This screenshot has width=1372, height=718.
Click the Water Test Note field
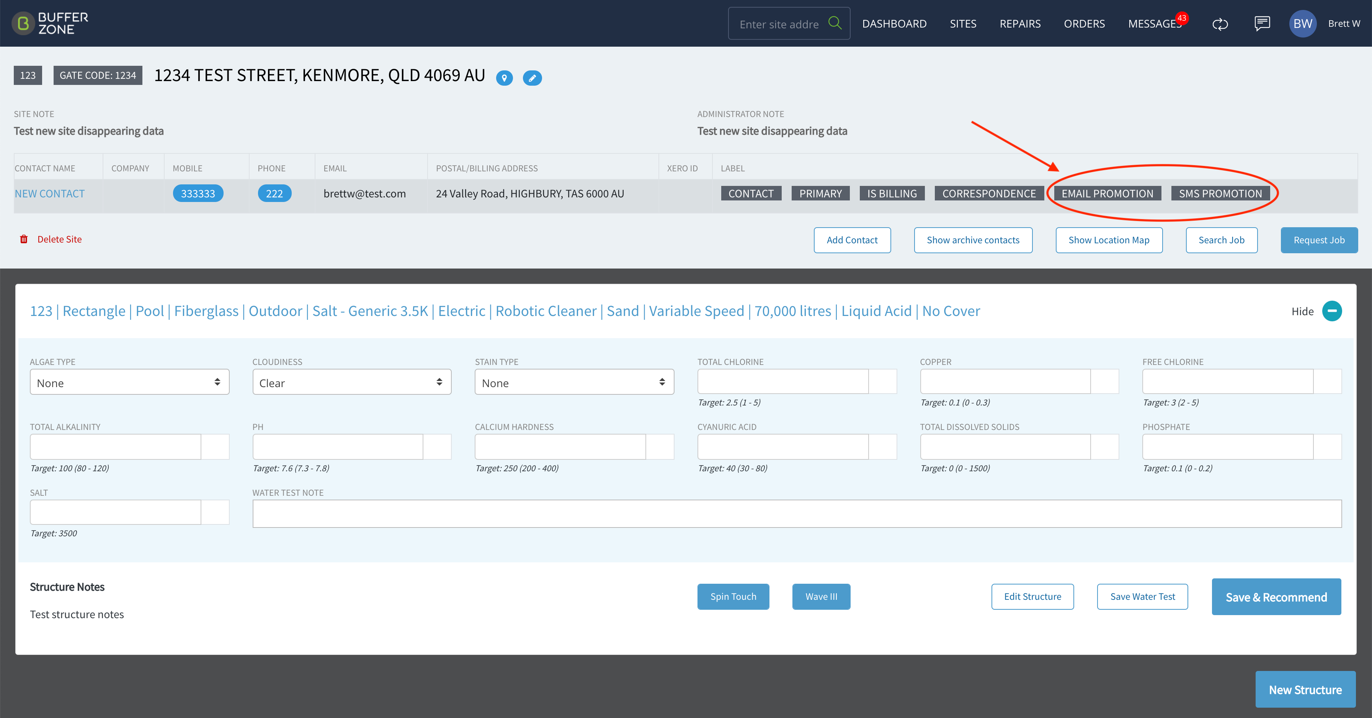[x=796, y=514]
